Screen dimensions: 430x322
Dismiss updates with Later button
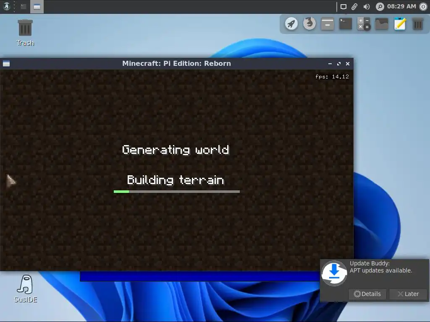pos(408,294)
